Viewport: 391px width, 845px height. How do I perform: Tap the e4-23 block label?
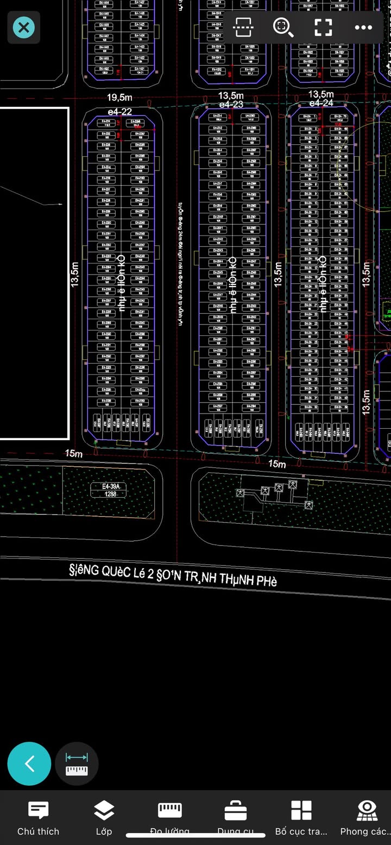(231, 104)
